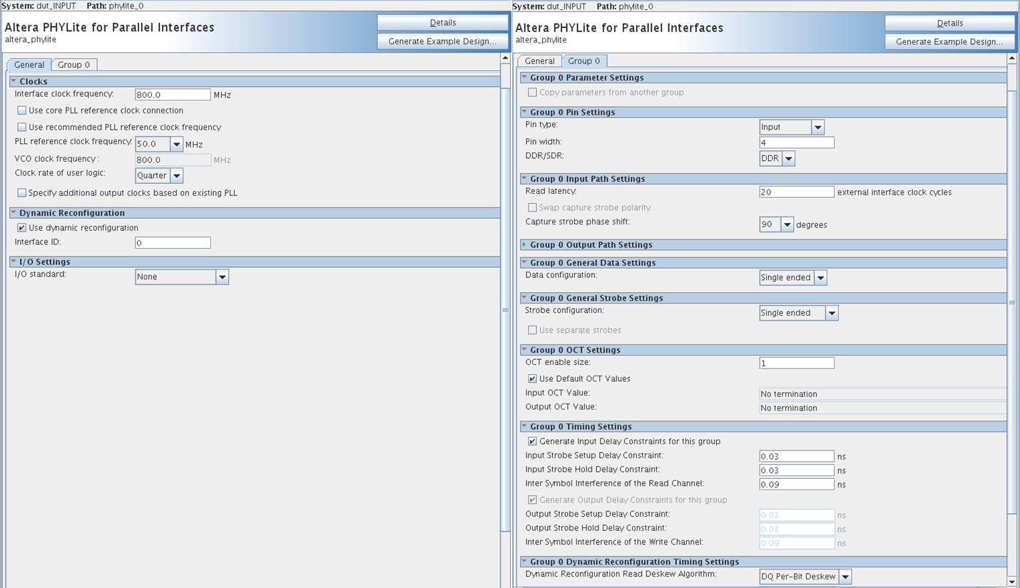This screenshot has height=588, width=1020.
Task: Click Input Strobe Setup Delay Constraint field
Action: (x=797, y=456)
